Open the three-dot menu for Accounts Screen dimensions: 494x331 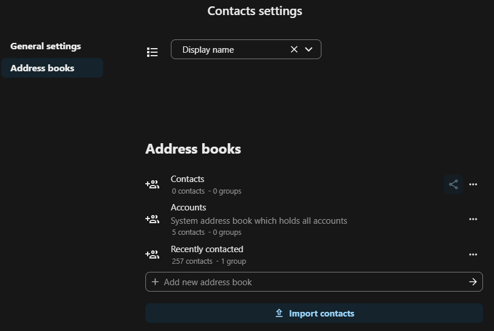click(473, 220)
